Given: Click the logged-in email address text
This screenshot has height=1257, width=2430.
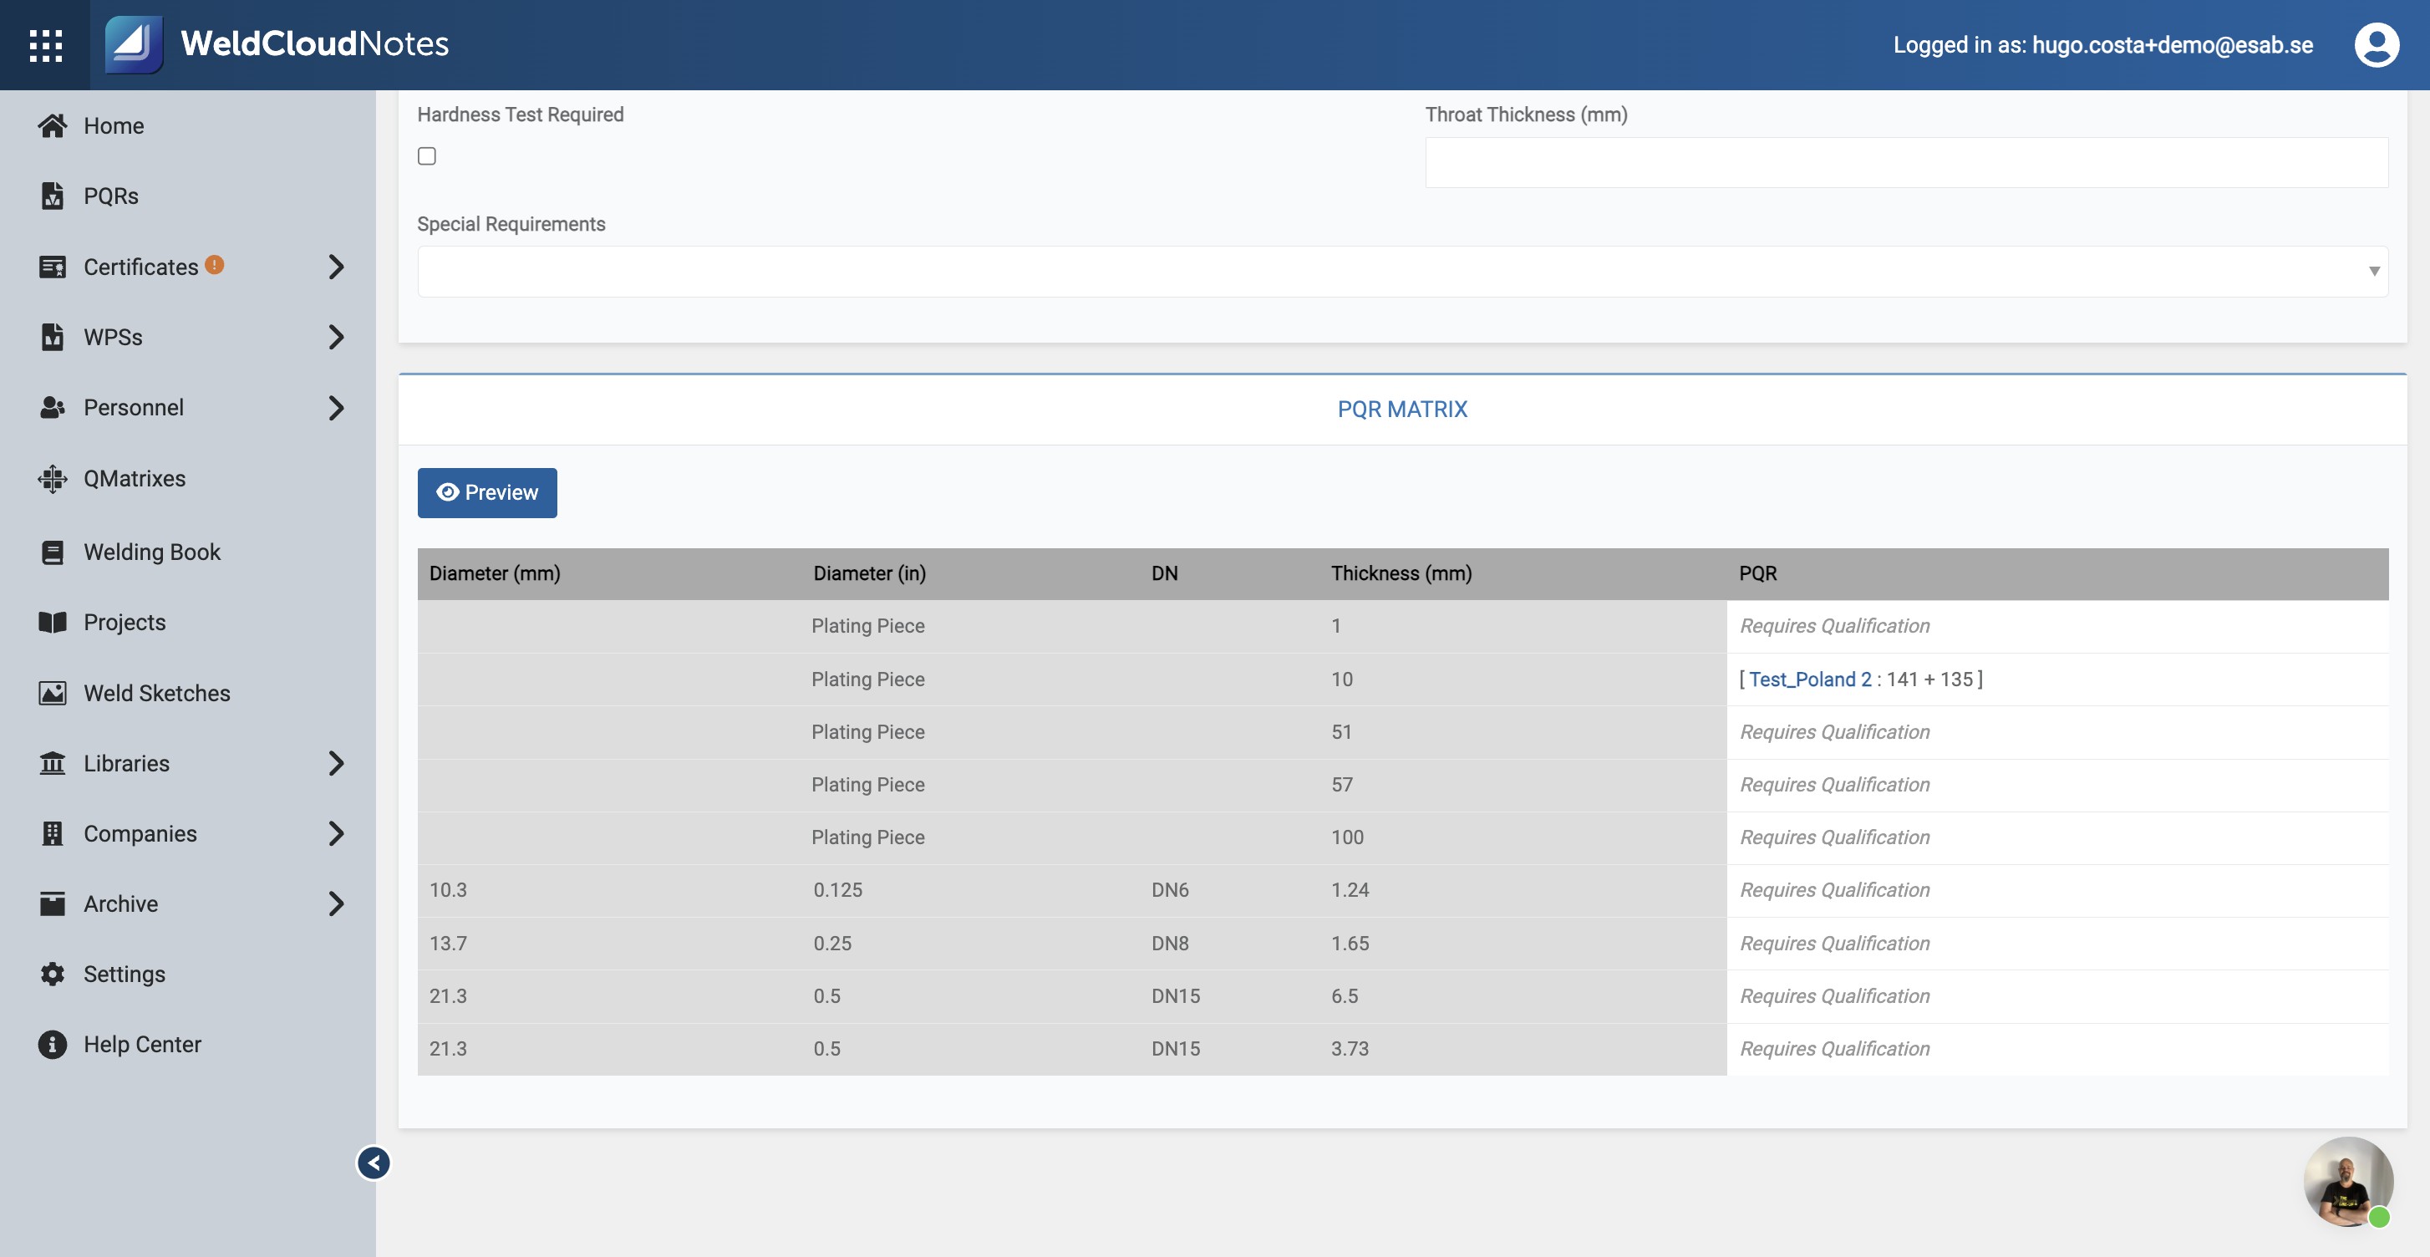Looking at the screenshot, I should click(2172, 44).
